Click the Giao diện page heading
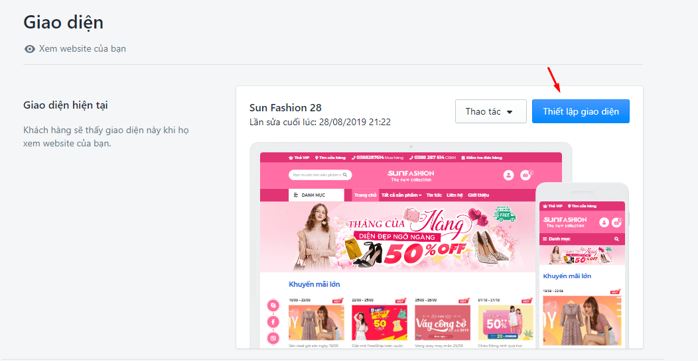Image resolution: width=698 pixels, height=361 pixels. click(x=63, y=23)
